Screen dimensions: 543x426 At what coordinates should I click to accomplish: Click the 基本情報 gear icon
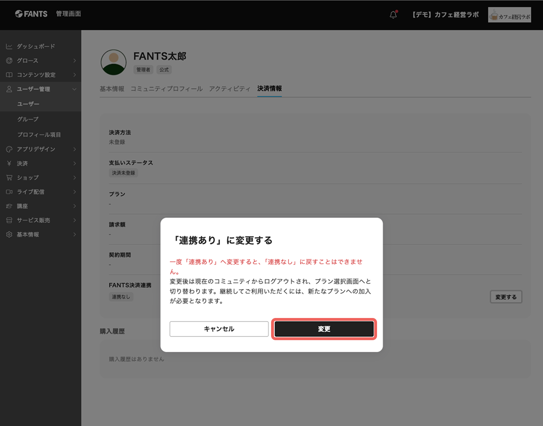coord(9,235)
